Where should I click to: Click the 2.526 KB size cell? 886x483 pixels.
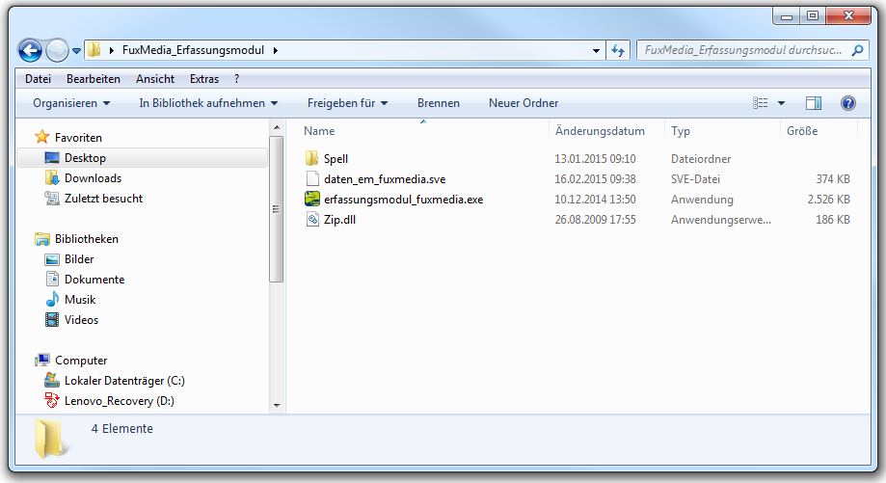[828, 200]
